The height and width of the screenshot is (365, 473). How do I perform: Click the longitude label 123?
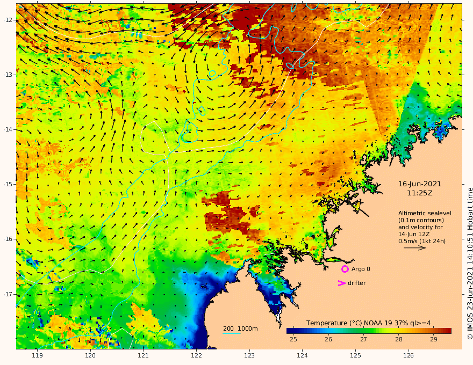coord(249,356)
